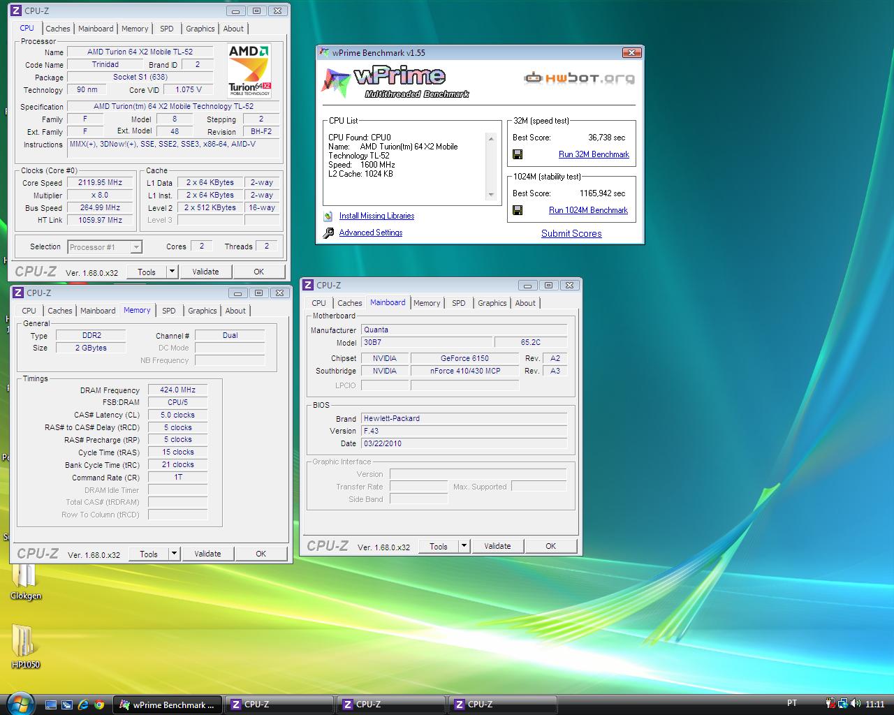Click the Core VID value 1.075 V

189,89
